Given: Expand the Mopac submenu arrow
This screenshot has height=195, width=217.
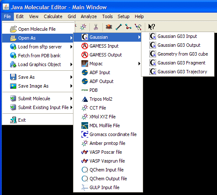Looking at the screenshot, I should tap(139, 64).
